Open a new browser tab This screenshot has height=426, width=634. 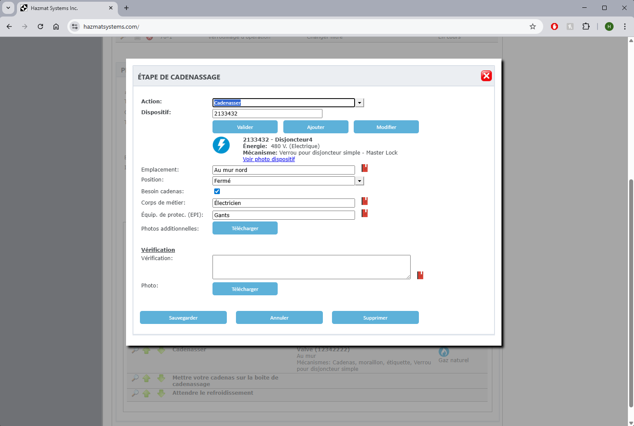(126, 8)
